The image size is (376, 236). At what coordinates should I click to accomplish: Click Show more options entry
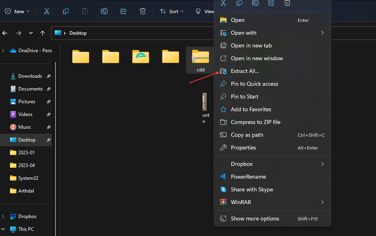coord(255,218)
